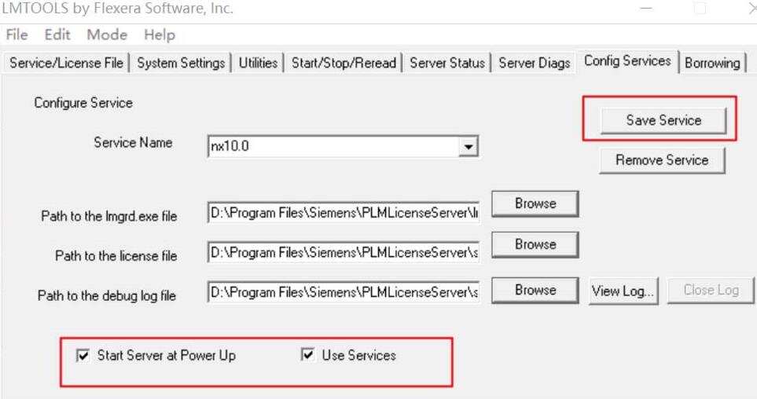The height and width of the screenshot is (399, 757).
Task: Open the Mode menu
Action: pyautogui.click(x=107, y=35)
